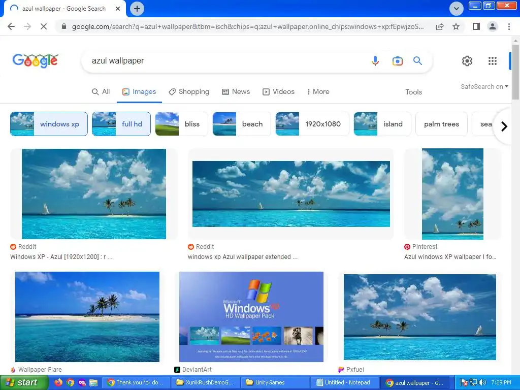The height and width of the screenshot is (390, 520).
Task: Click the Google holiday logo
Action: tap(36, 61)
